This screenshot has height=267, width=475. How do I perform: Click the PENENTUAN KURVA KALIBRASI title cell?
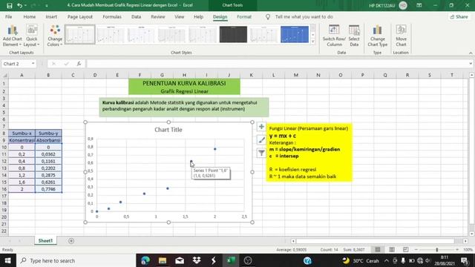point(184,83)
